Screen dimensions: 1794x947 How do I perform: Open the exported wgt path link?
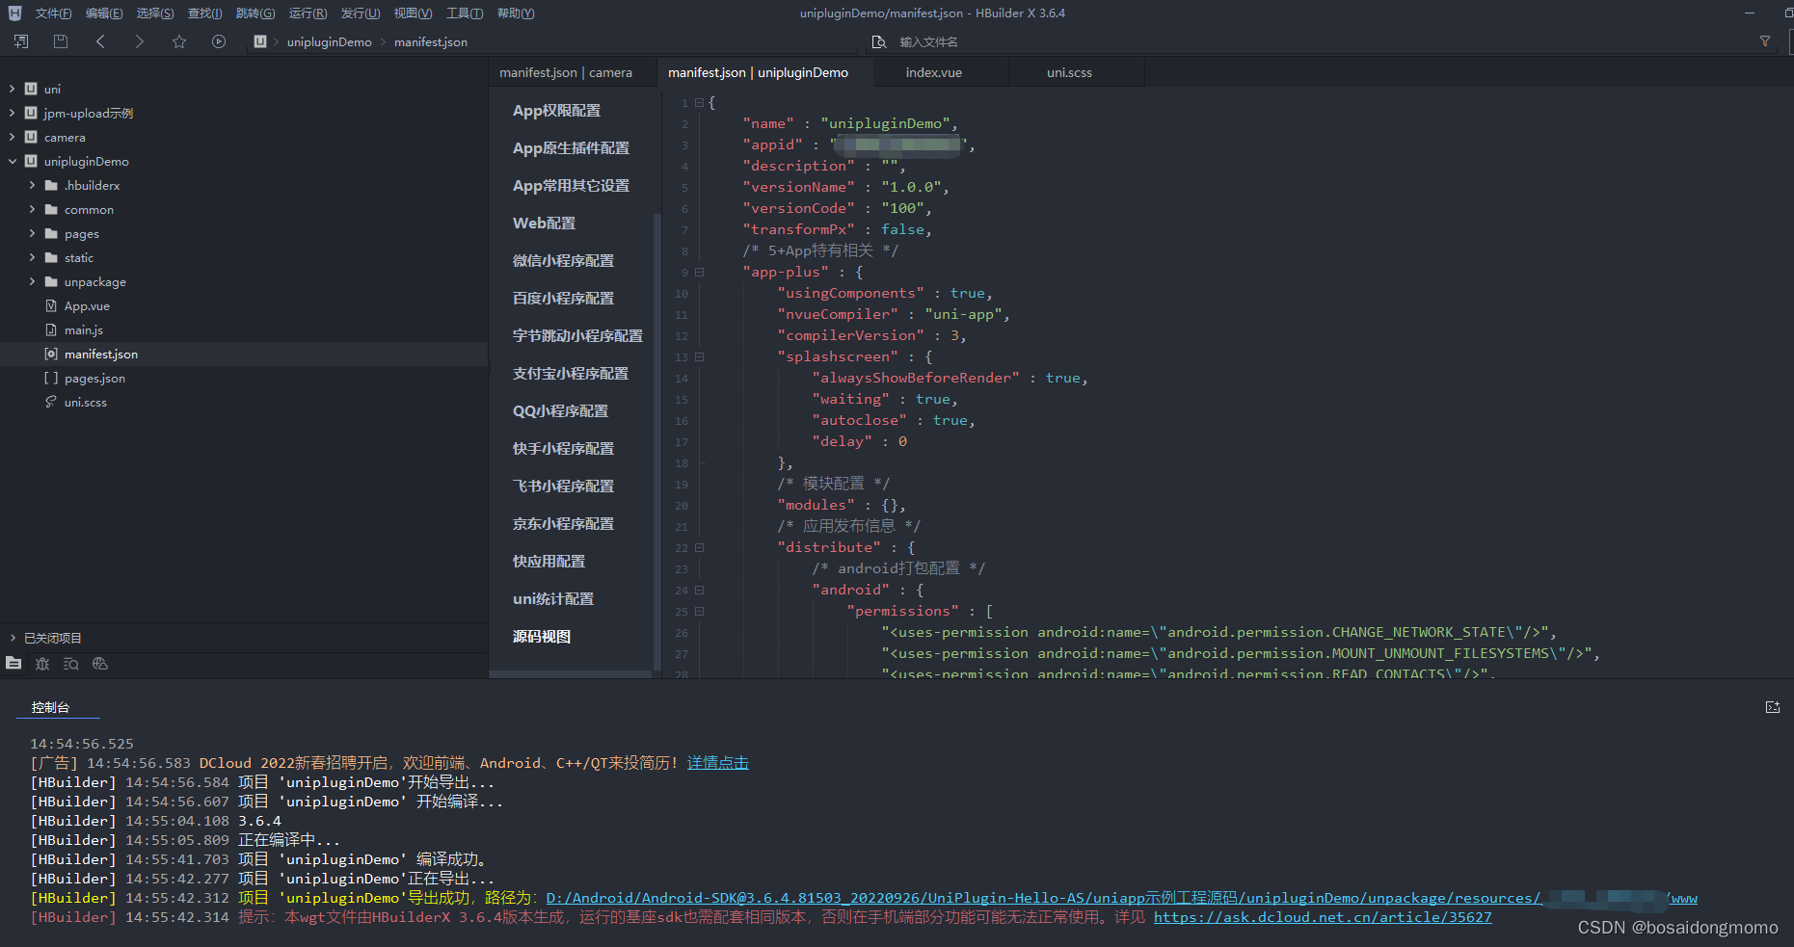(1121, 898)
